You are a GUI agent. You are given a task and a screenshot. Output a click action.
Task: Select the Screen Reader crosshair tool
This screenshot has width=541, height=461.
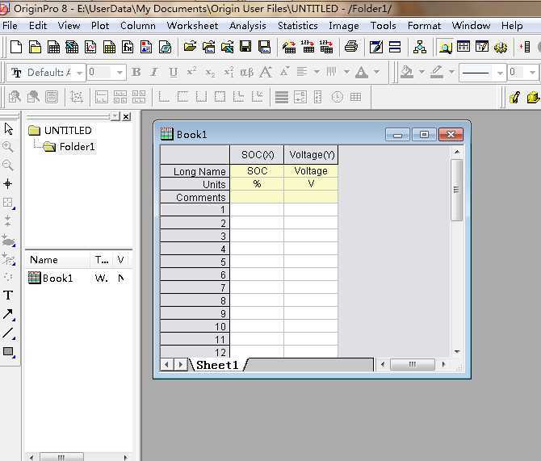(x=8, y=183)
